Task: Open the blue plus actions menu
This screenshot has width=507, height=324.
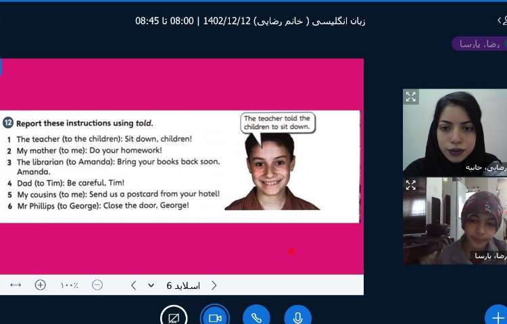Action: pos(497,317)
